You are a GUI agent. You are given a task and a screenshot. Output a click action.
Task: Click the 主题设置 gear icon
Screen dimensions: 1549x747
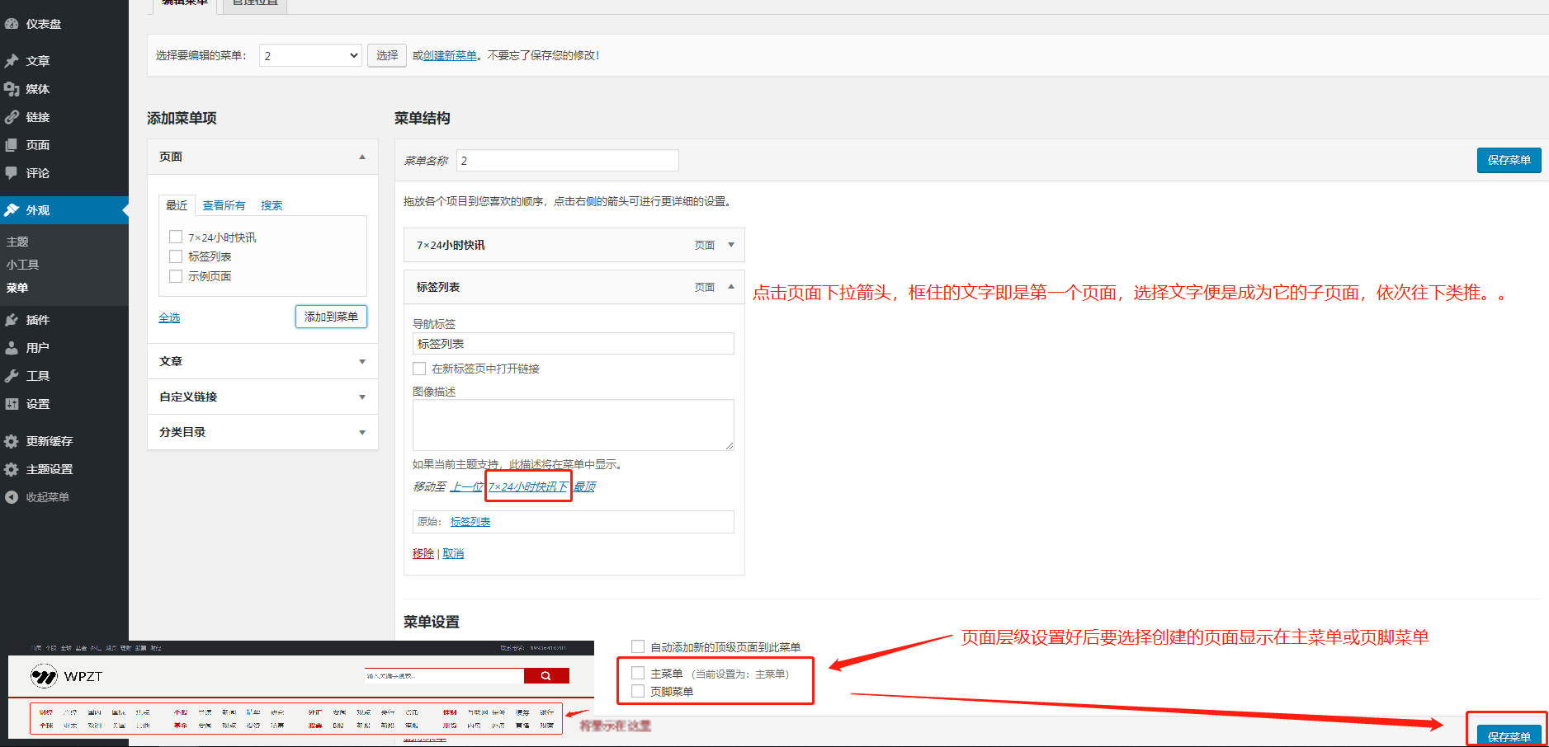(x=12, y=469)
